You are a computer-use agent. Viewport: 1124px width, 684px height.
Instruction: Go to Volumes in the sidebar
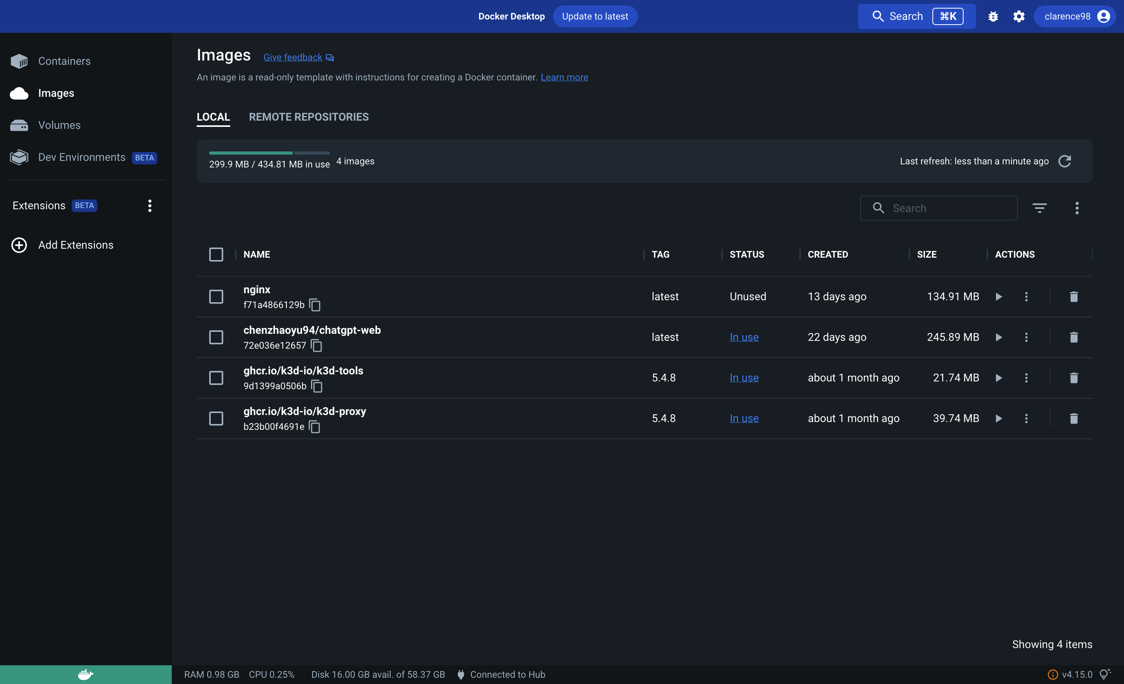click(59, 125)
